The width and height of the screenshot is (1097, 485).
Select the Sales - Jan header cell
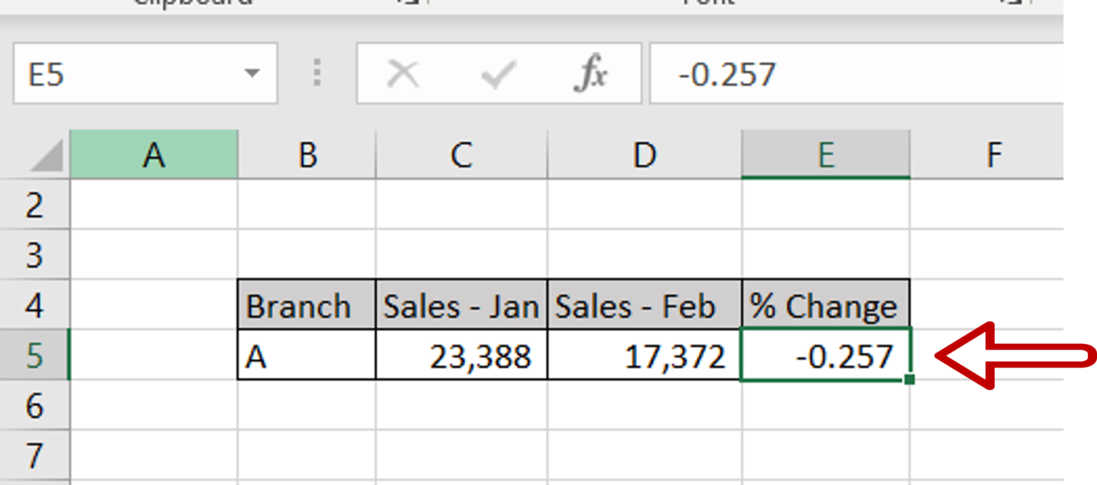[x=461, y=307]
